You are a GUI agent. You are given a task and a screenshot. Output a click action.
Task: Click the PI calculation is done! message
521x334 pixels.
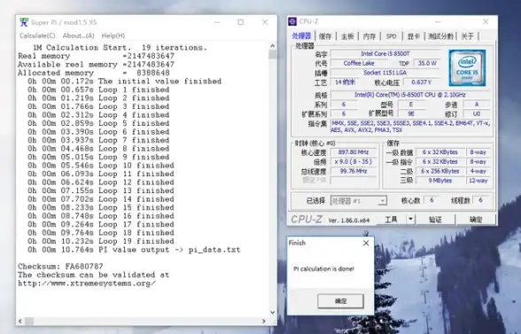tap(323, 268)
